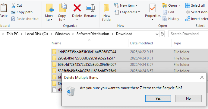Open the Move to menu
Image resolution: width=208 pixels, height=109 pixels.
(x=49, y=12)
